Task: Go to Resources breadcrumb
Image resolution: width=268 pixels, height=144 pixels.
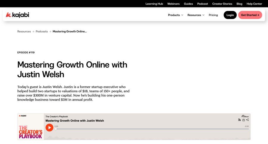Action: [x=24, y=32]
